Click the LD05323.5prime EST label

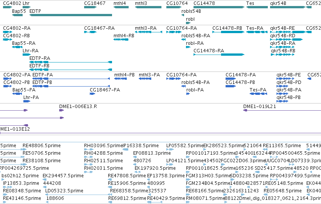64,191
